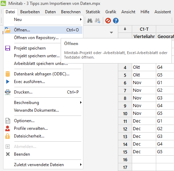
Task: Click the yellow database cylinder icon
Action: (x=8, y=74)
